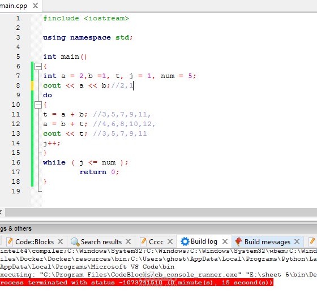Click the 'return 0;' statement
This screenshot has height=294, width=317.
tap(99, 172)
